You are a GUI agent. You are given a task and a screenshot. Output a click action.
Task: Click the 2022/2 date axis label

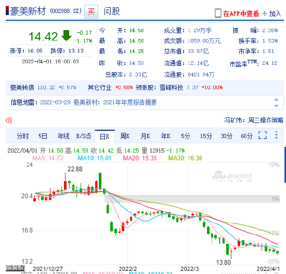[x=128, y=269]
